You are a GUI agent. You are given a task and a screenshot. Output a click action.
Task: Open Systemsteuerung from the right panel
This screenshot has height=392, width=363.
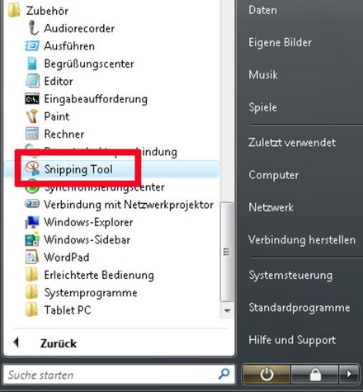[290, 276]
